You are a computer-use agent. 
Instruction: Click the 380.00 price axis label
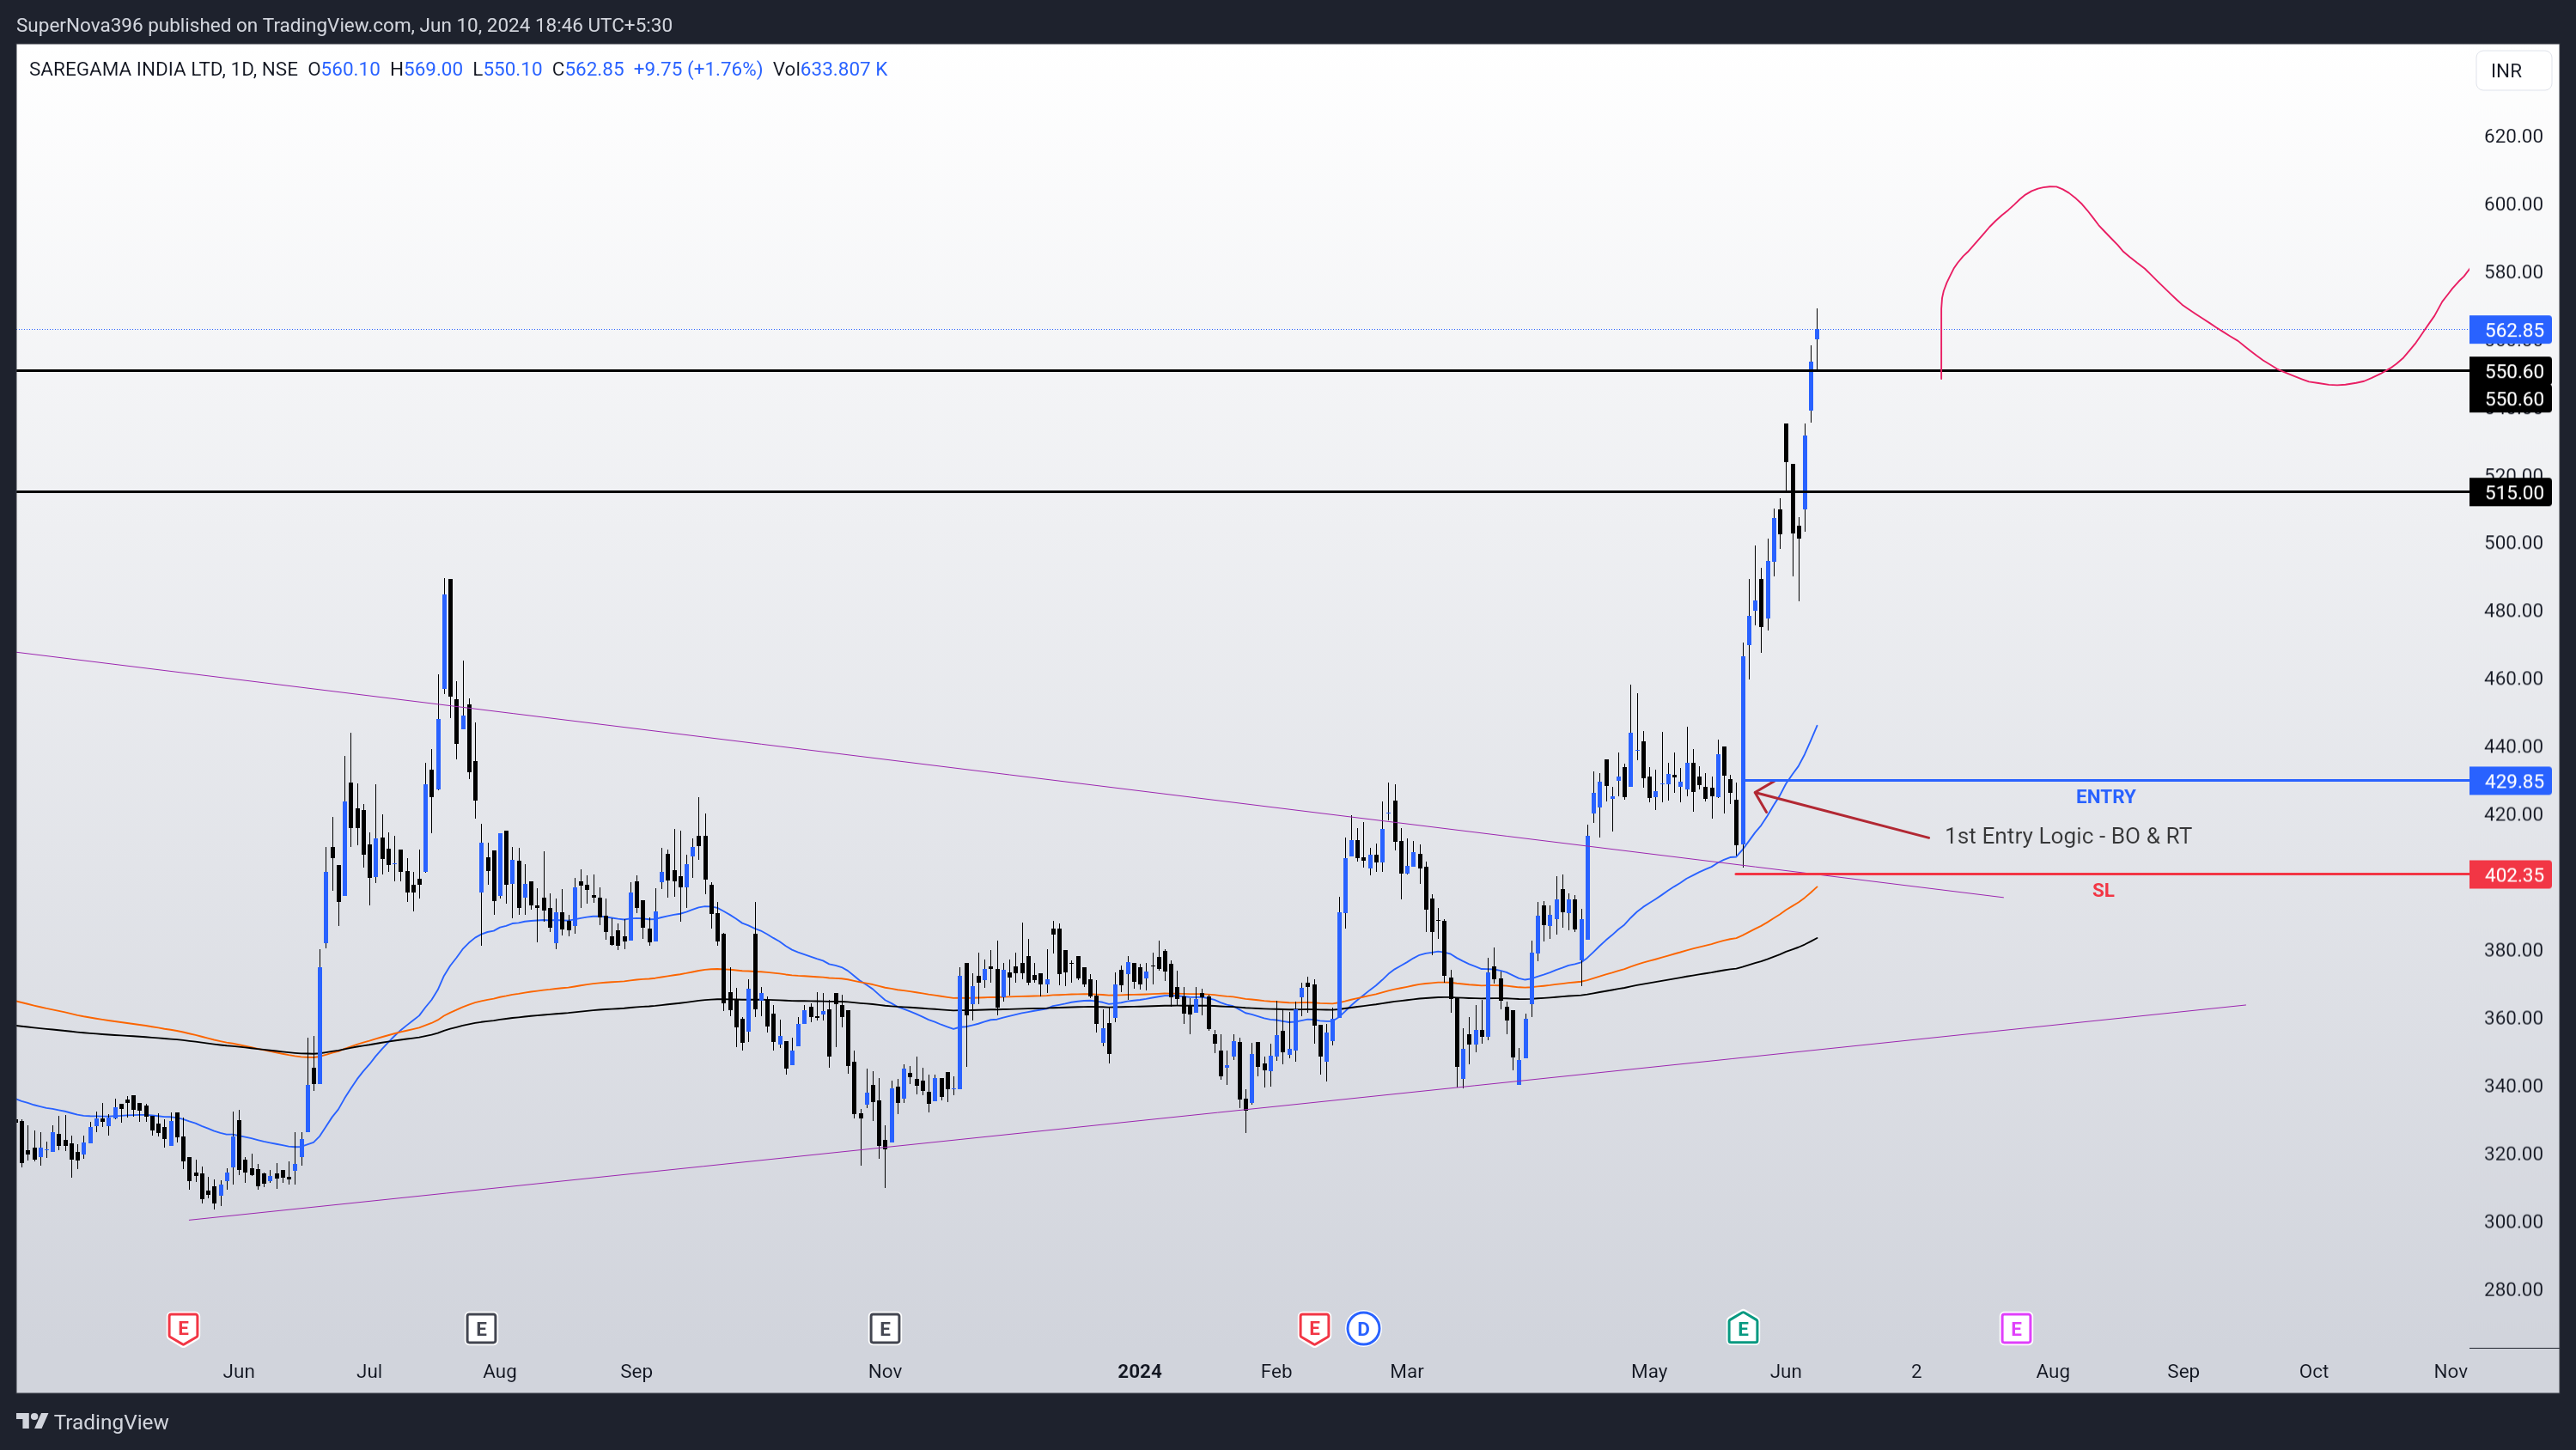2513,950
